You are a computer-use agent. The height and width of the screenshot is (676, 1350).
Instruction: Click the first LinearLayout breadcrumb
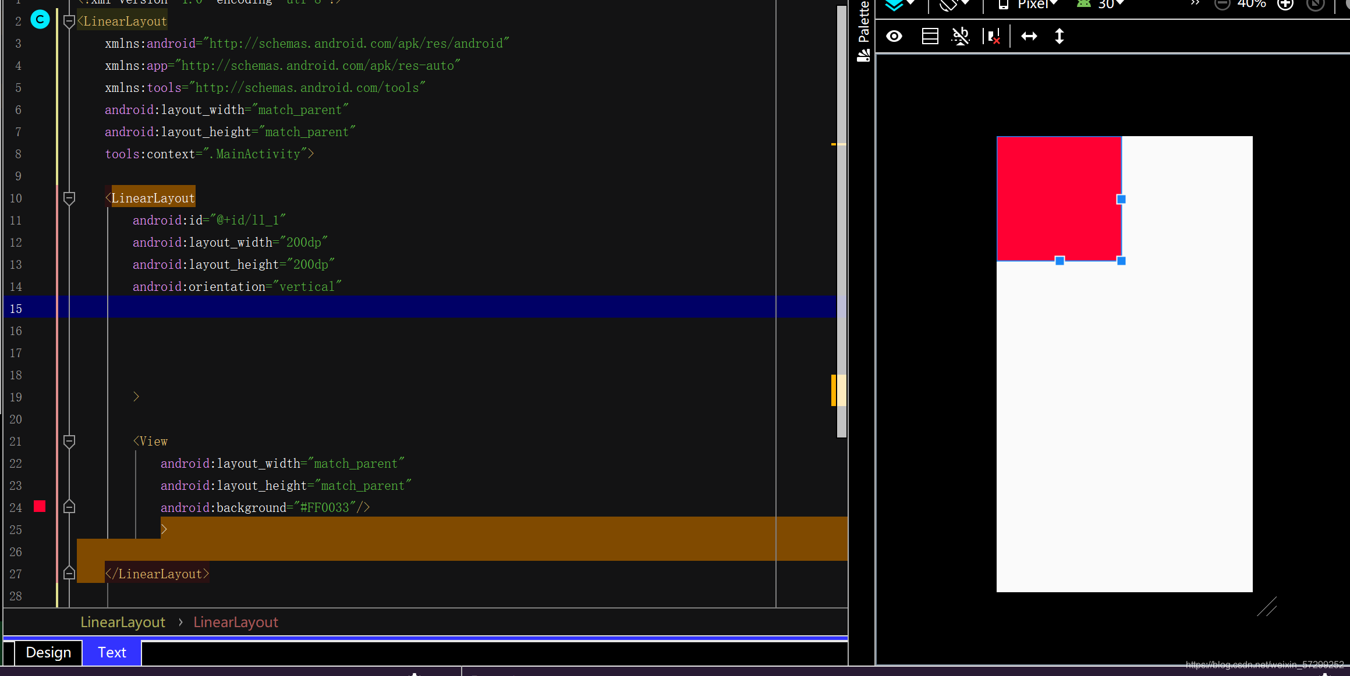123,622
